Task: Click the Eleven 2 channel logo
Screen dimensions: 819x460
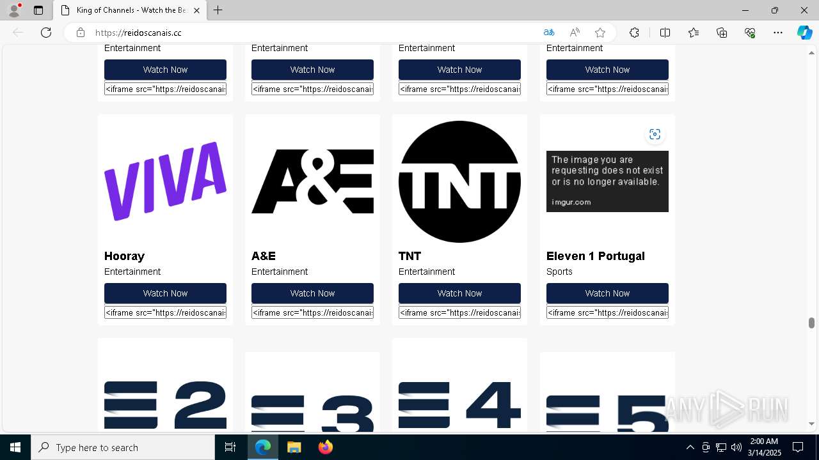Action: click(165, 405)
